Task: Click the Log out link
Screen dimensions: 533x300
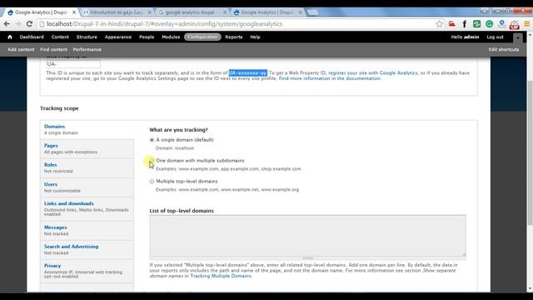Action: (x=495, y=37)
